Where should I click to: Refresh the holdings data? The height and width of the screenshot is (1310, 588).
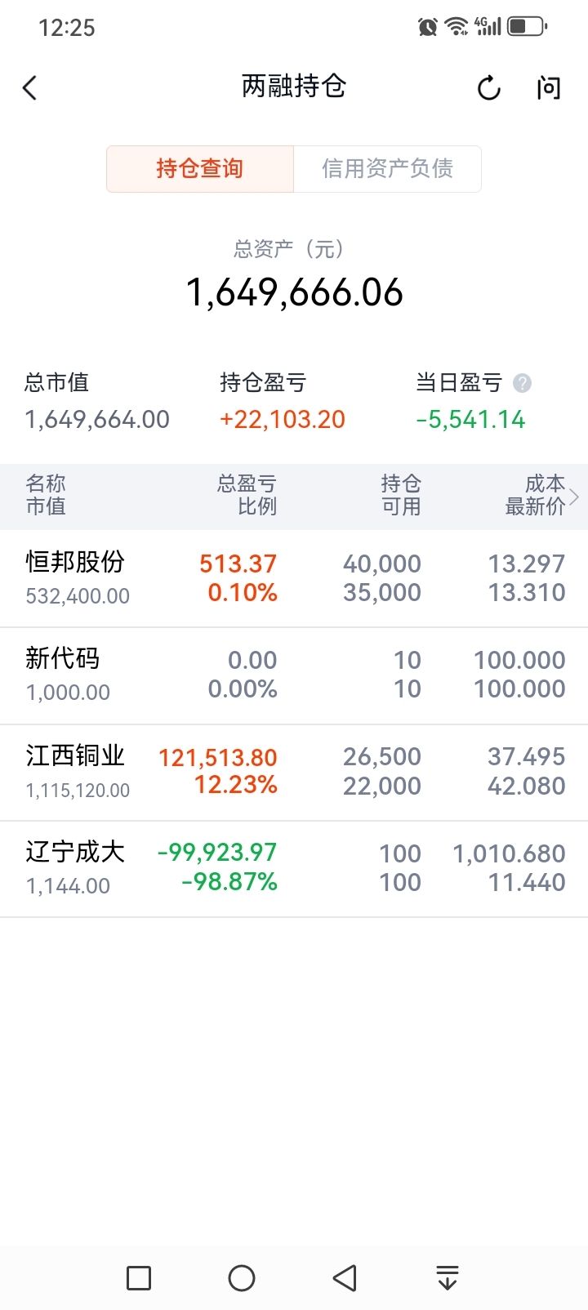488,88
